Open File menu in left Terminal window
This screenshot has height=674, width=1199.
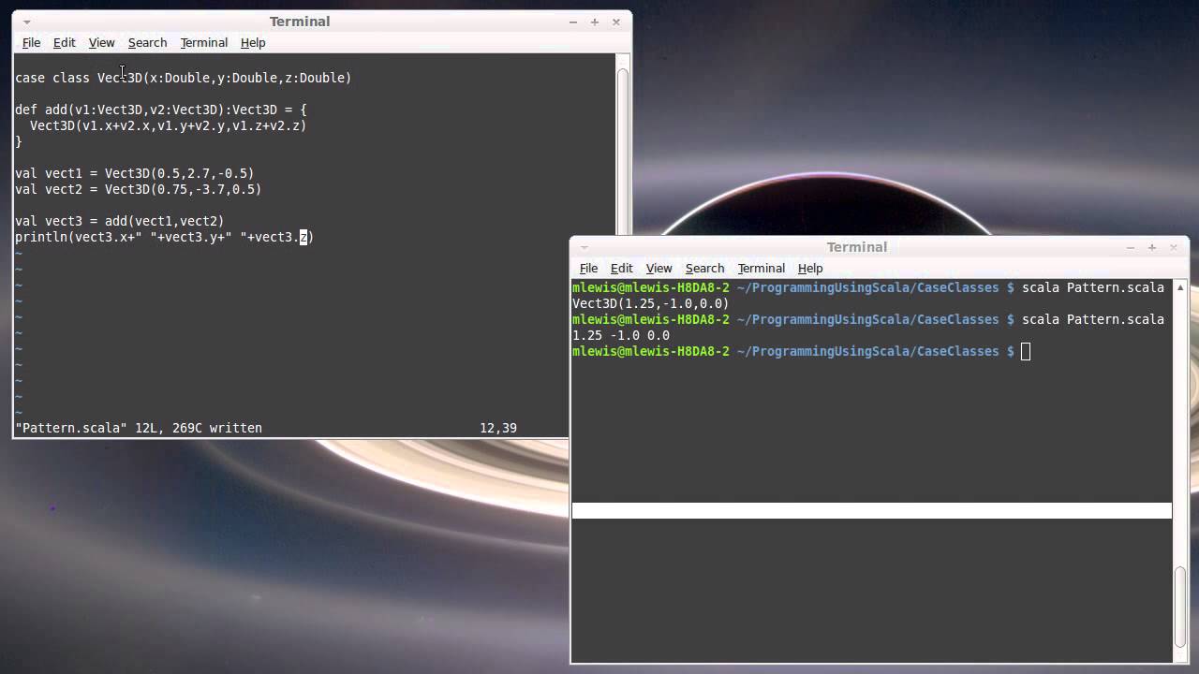(31, 42)
